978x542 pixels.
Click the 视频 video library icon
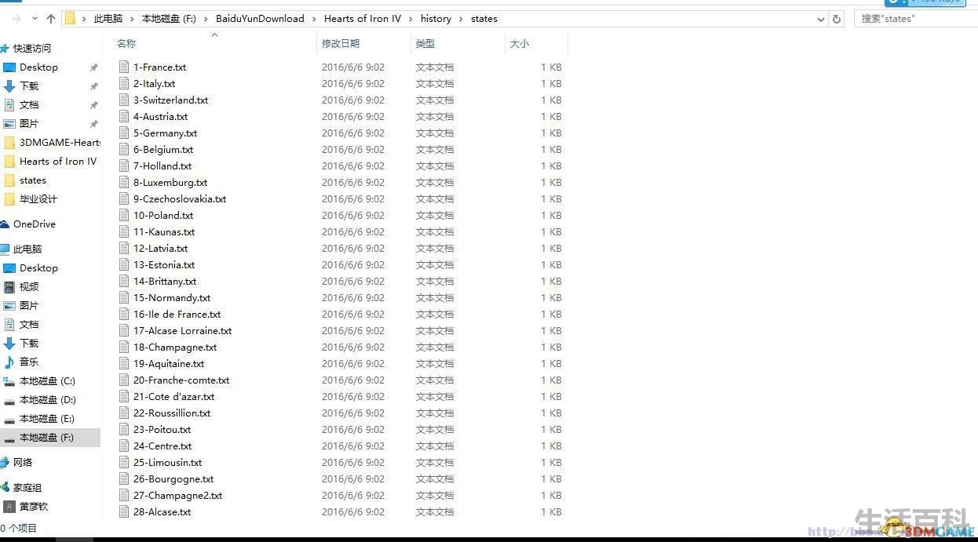point(9,287)
